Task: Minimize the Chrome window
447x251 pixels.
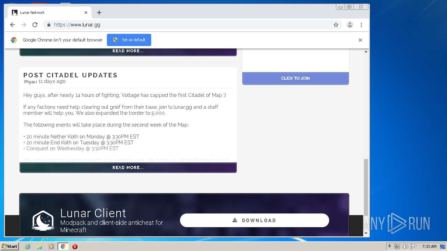Action: coord(340,7)
